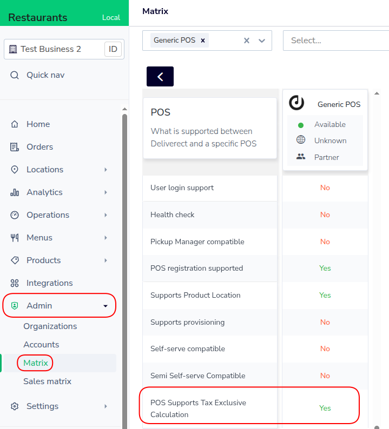Click the Operations gauge icon
The height and width of the screenshot is (429, 389).
(x=15, y=215)
